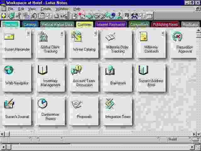Open the Account Team Discussion database
Image resolution: width=201 pixels, height=151 pixels.
click(84, 78)
